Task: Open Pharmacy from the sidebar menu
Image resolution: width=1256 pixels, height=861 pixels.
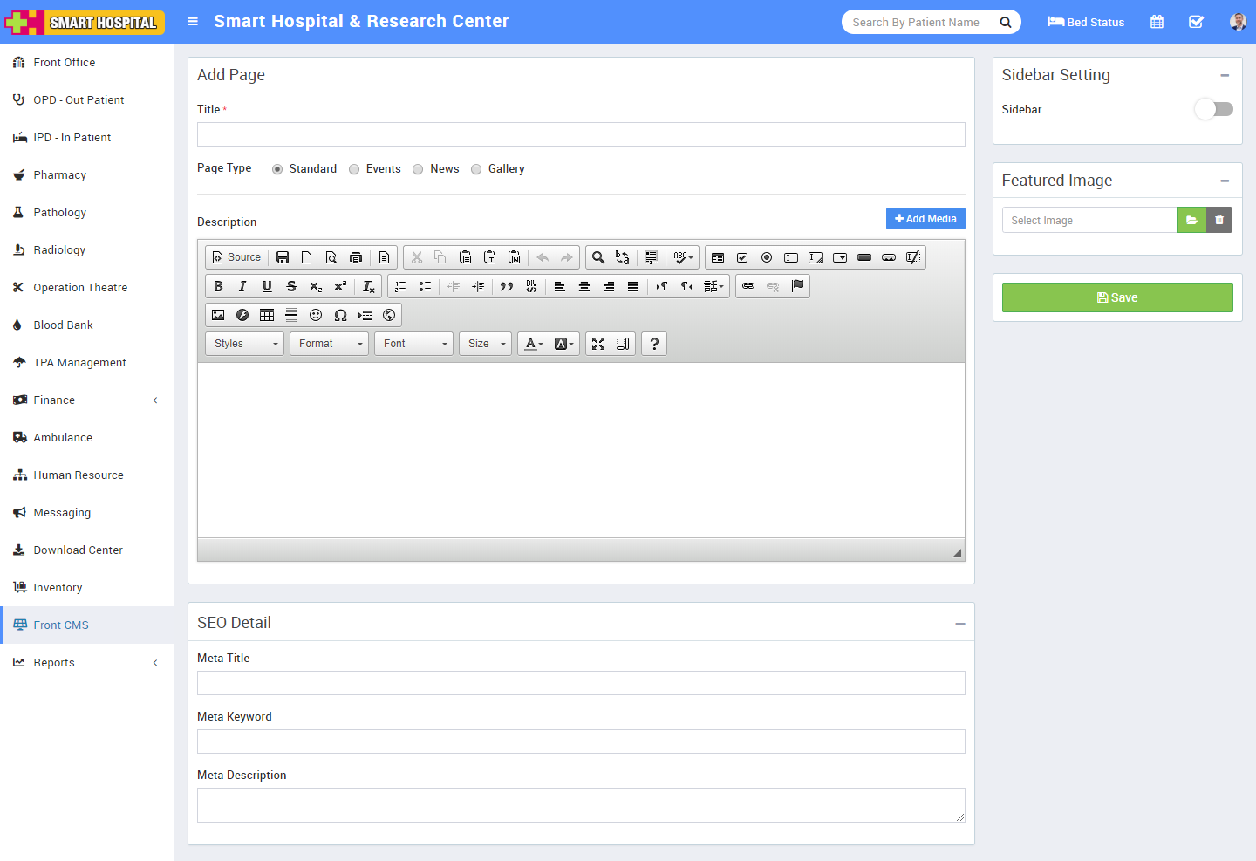Action: coord(59,175)
